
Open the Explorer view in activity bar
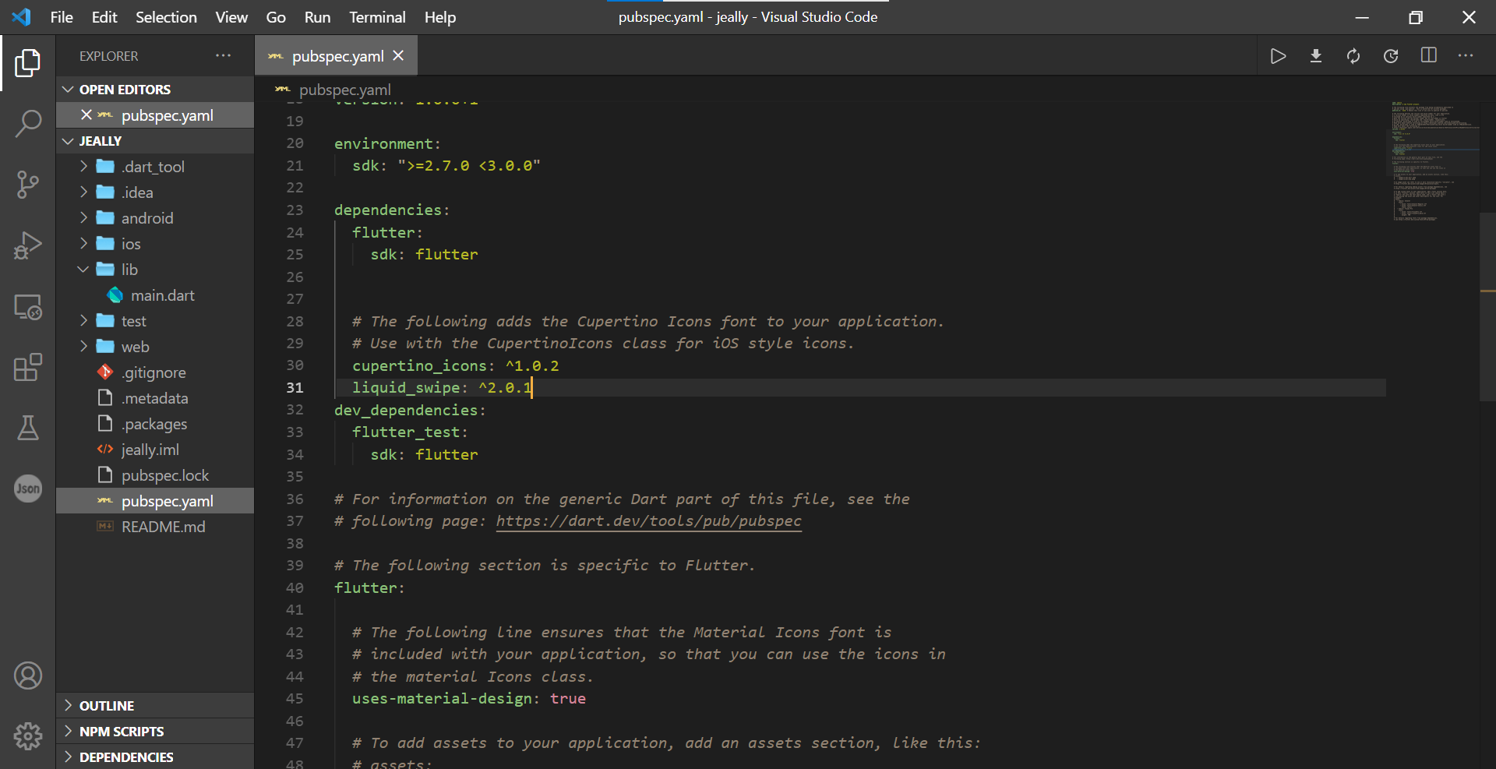click(x=28, y=63)
